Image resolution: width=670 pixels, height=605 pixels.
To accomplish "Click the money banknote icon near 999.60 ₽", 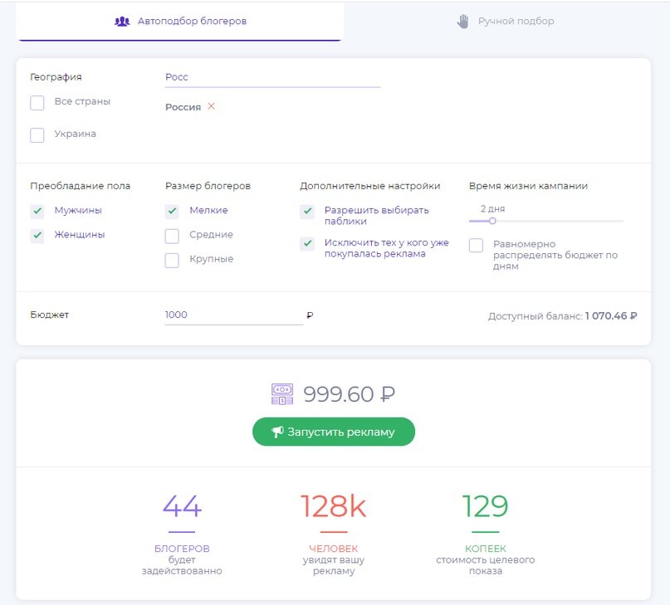I will click(x=282, y=394).
